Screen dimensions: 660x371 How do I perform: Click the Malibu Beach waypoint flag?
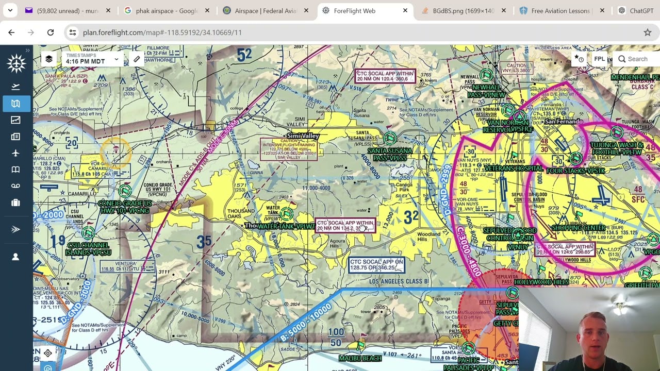(361, 346)
